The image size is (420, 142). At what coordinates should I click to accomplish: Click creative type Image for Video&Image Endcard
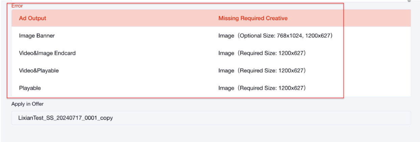(226, 53)
